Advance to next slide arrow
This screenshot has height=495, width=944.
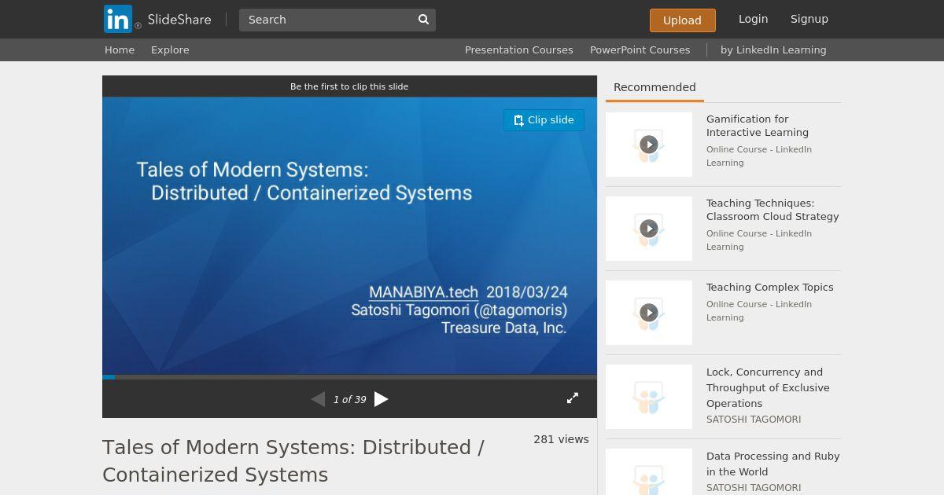(x=382, y=399)
